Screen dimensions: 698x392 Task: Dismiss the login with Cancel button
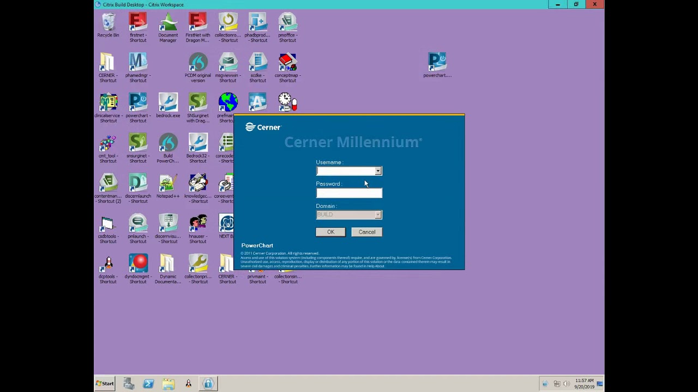[367, 232]
